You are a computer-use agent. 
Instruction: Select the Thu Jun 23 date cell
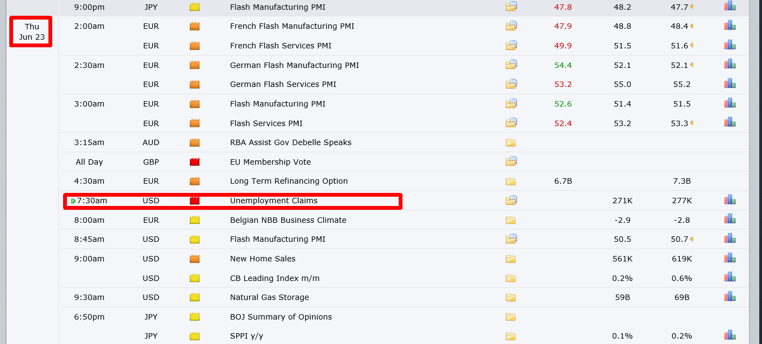point(32,32)
